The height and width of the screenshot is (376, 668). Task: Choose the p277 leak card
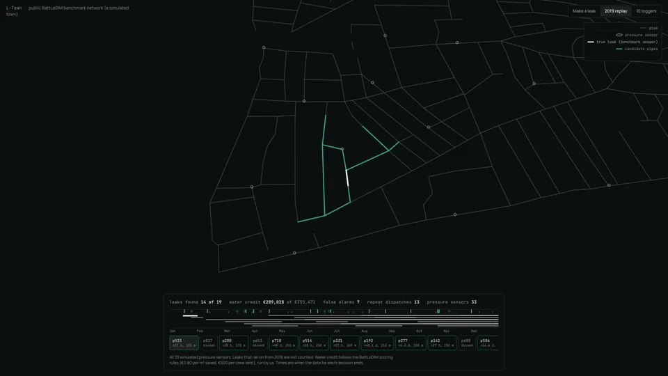[411, 343]
